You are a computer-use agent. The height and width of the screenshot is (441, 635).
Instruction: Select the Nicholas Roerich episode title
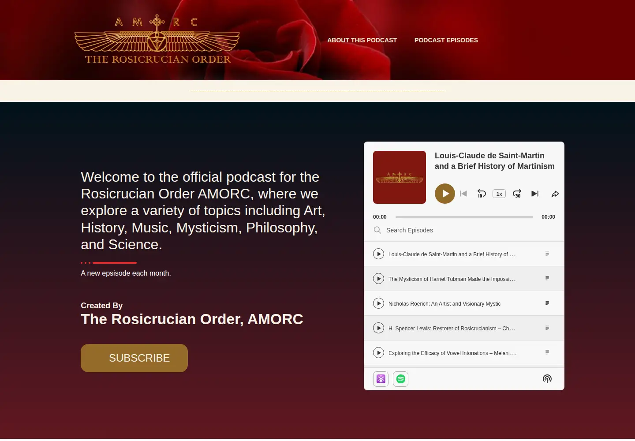444,304
